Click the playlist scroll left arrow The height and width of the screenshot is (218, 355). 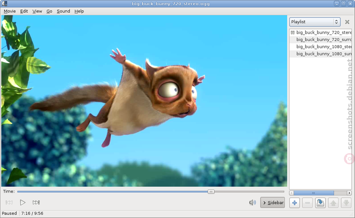point(292,193)
